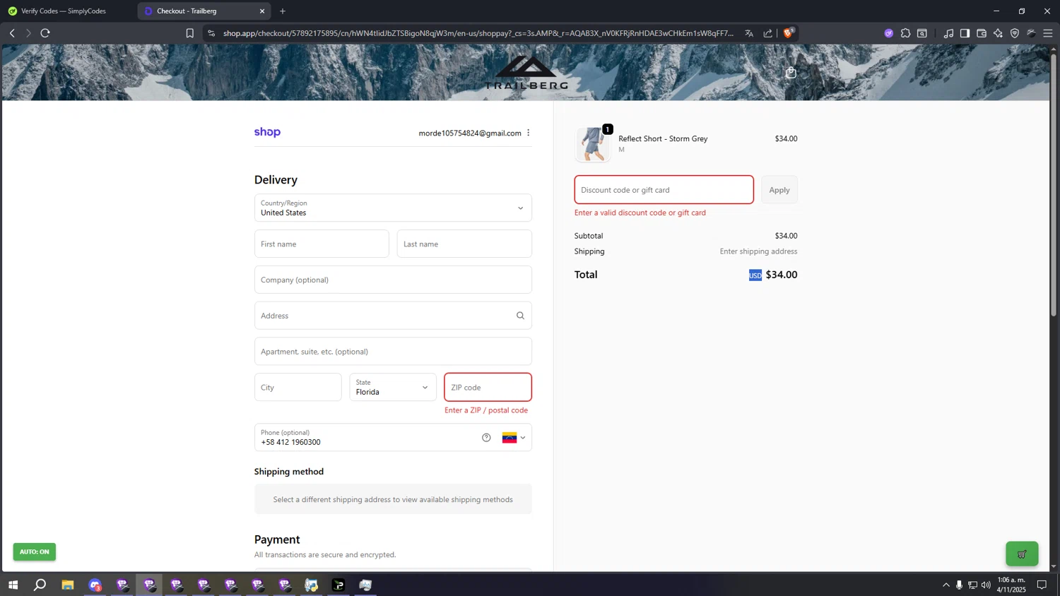Bookmark this page
The width and height of the screenshot is (1060, 596).
click(189, 33)
